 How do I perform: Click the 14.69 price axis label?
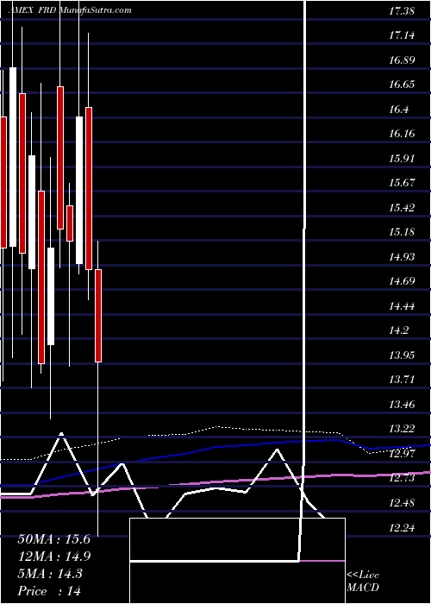402,281
